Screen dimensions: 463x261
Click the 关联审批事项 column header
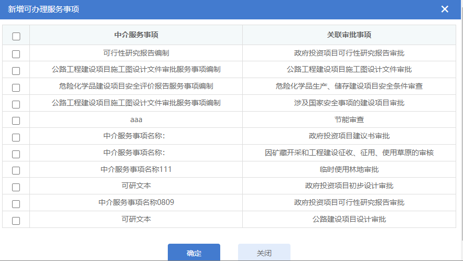coord(349,35)
